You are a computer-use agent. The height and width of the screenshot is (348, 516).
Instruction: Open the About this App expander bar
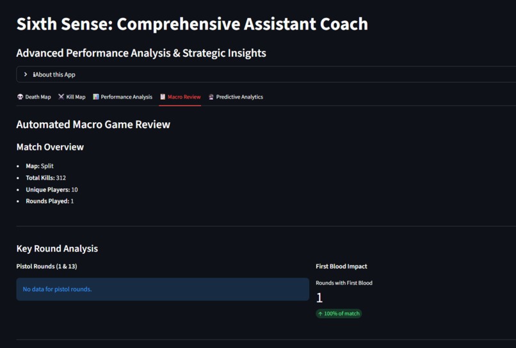click(266, 74)
